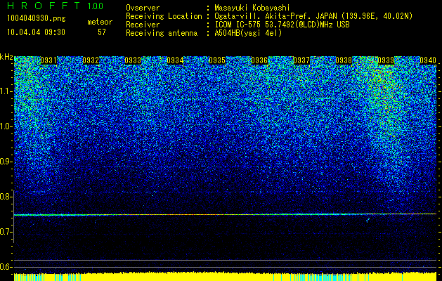442x281 pixels.
Task: Click the small meteor echo blip below the carrier line
Action: click(x=368, y=221)
